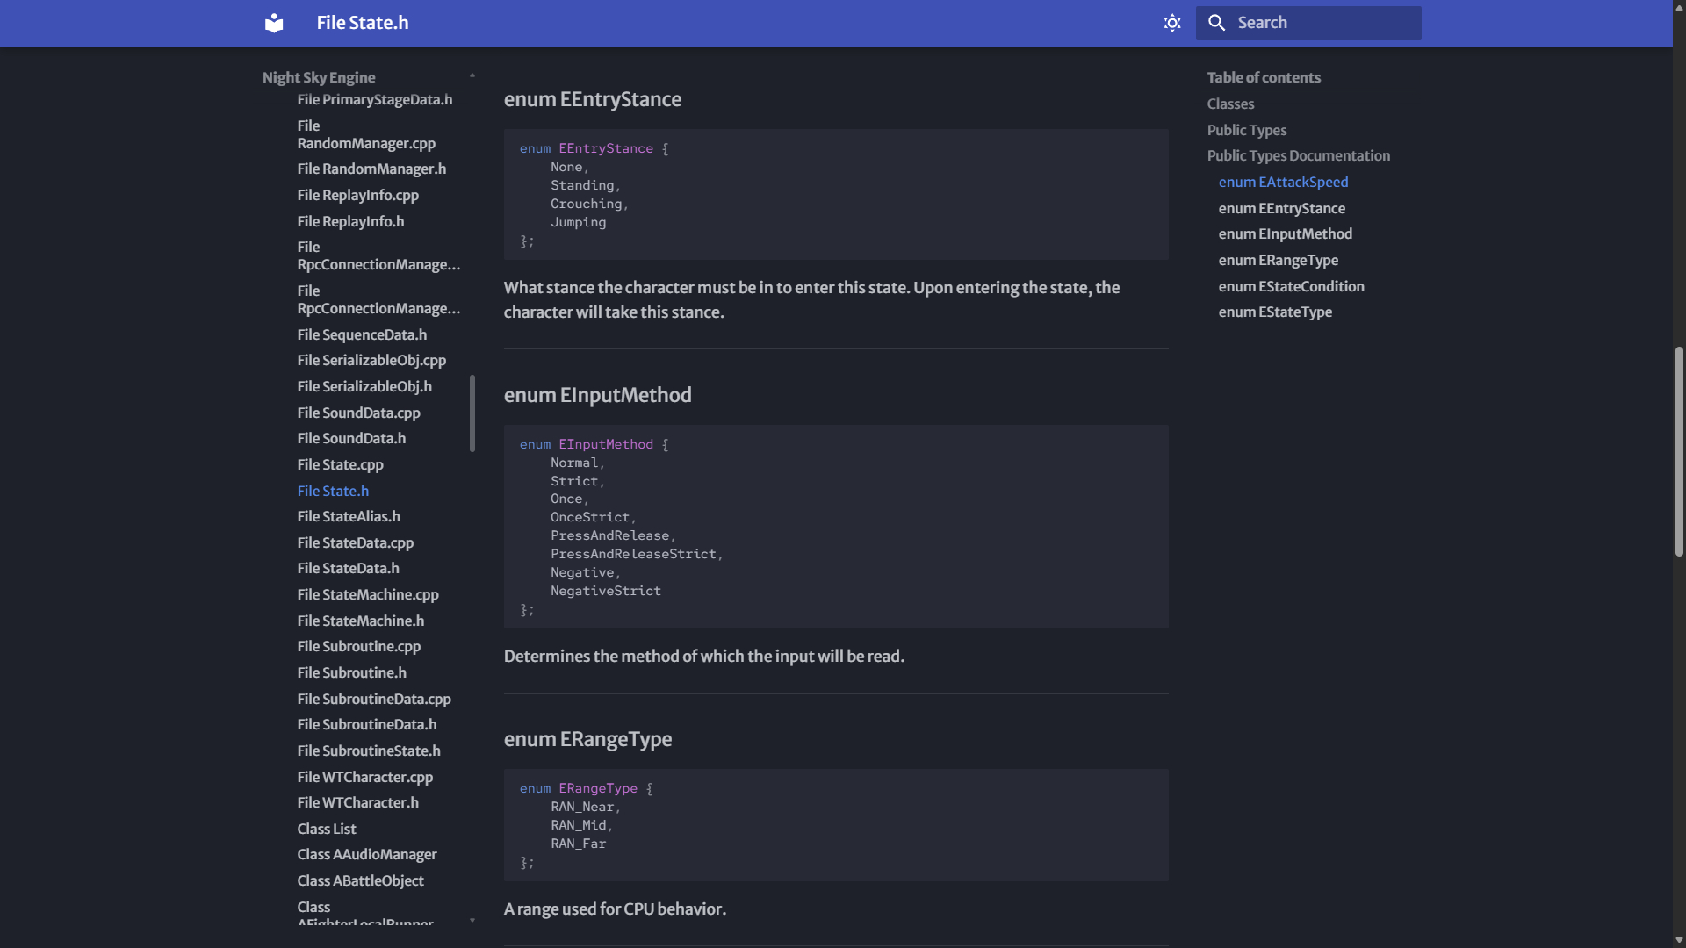Click the Night Sky Engine nav title
1686x948 pixels.
coord(319,77)
